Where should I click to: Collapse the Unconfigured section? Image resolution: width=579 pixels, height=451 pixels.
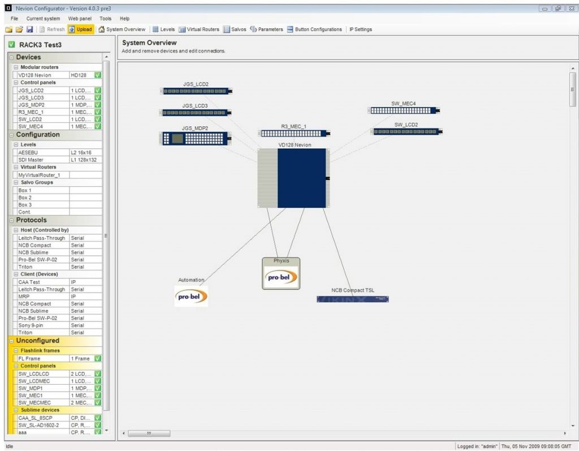coord(11,341)
